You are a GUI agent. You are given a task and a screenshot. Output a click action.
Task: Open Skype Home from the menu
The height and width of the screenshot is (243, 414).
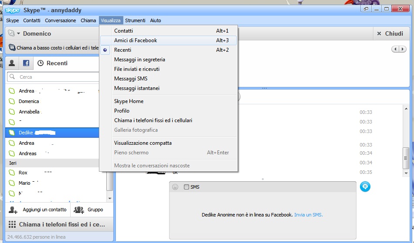coord(169,101)
